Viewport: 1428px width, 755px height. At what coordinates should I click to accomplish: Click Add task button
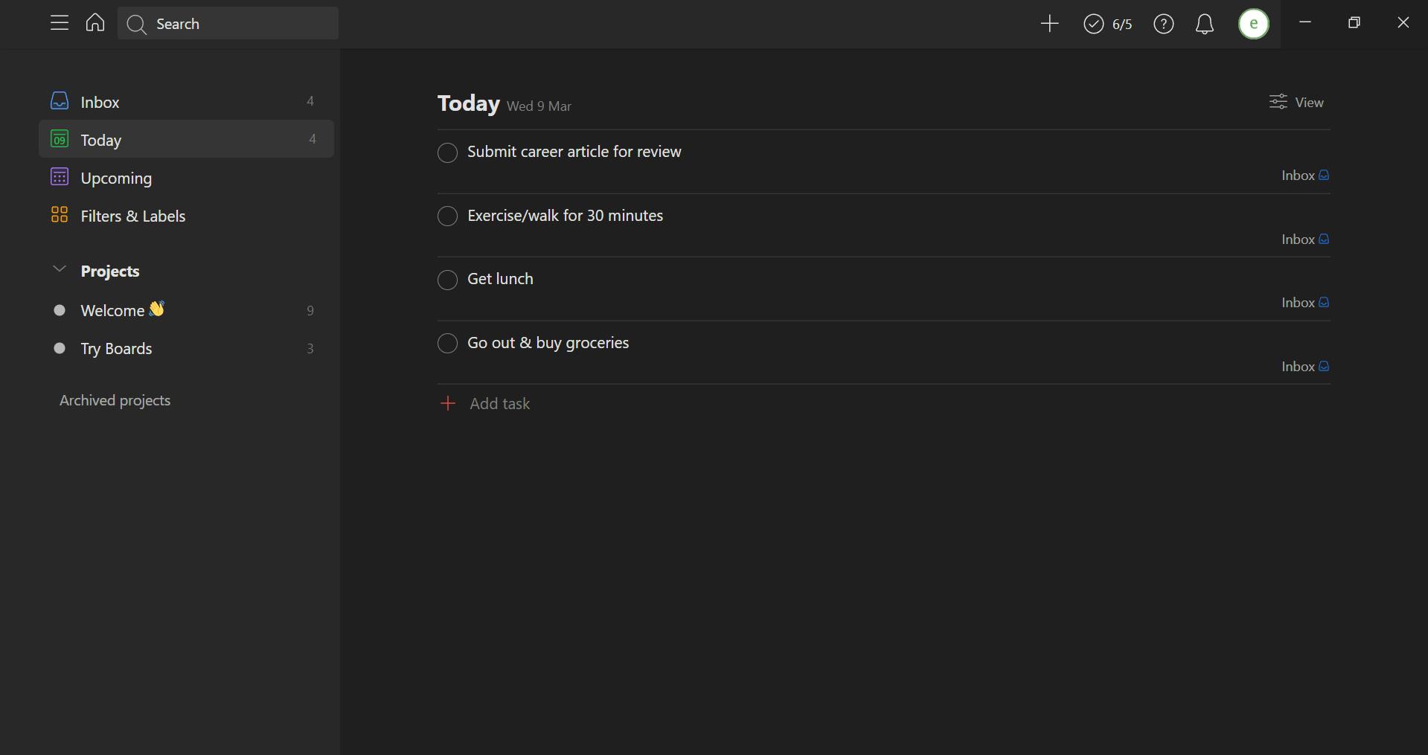tap(485, 403)
